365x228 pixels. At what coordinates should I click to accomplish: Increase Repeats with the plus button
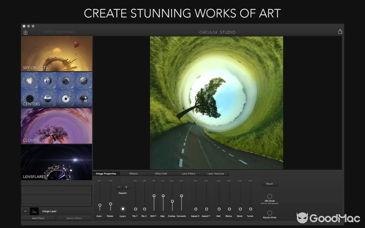tap(126, 187)
